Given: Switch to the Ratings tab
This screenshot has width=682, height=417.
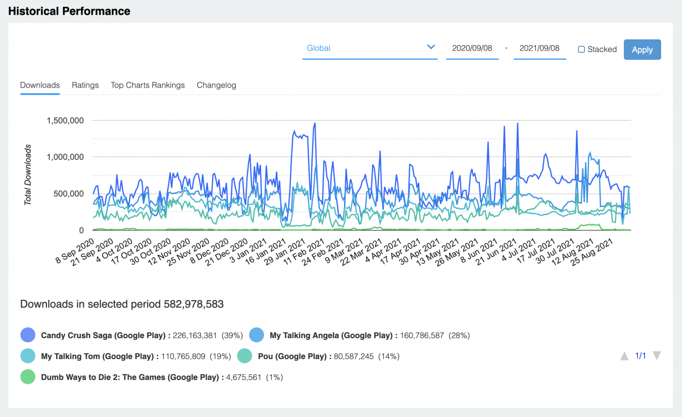Looking at the screenshot, I should (x=85, y=85).
